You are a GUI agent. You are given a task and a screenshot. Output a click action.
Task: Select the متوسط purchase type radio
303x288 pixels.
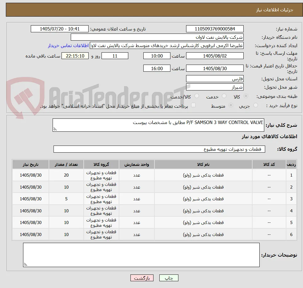[231, 105]
